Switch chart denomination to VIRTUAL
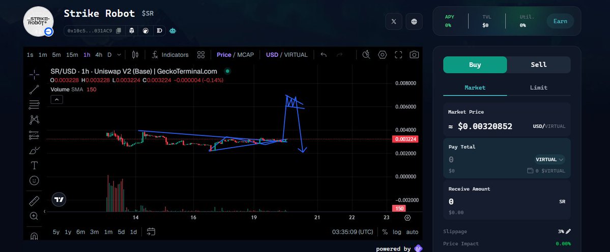Viewport: 610px width, 252px height. coord(296,55)
